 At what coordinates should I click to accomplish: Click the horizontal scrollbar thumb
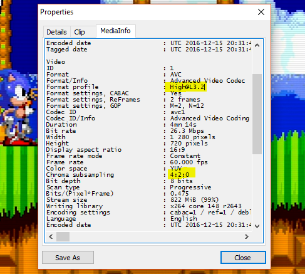click(63, 236)
